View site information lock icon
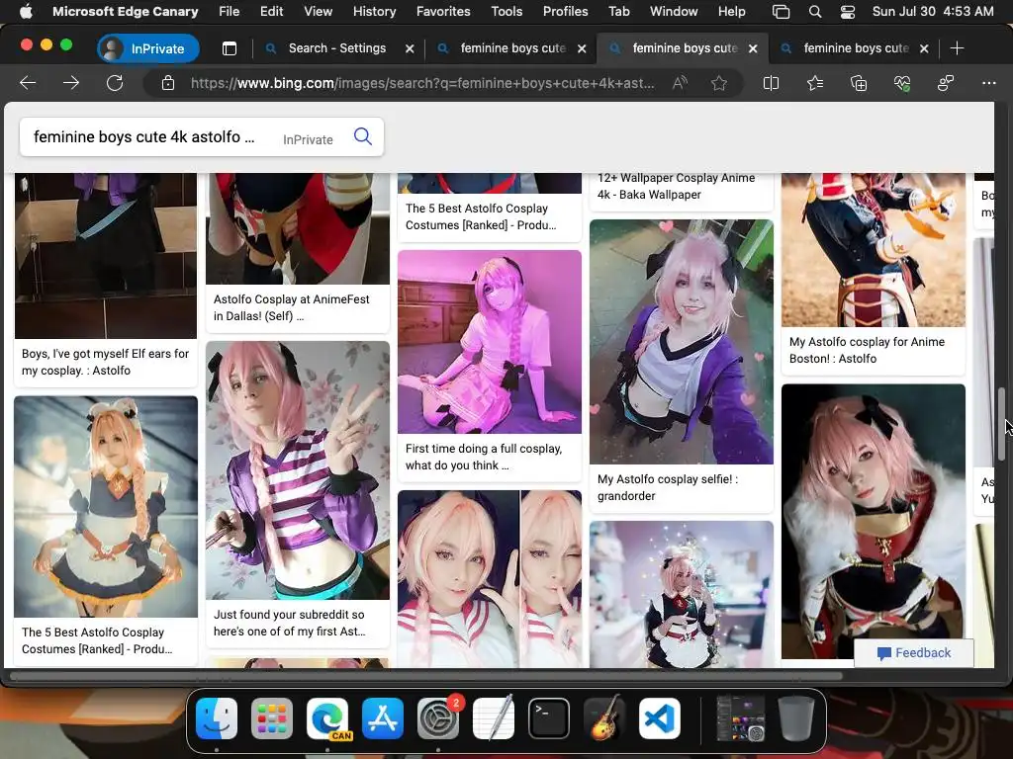This screenshot has width=1013, height=759. pyautogui.click(x=168, y=83)
